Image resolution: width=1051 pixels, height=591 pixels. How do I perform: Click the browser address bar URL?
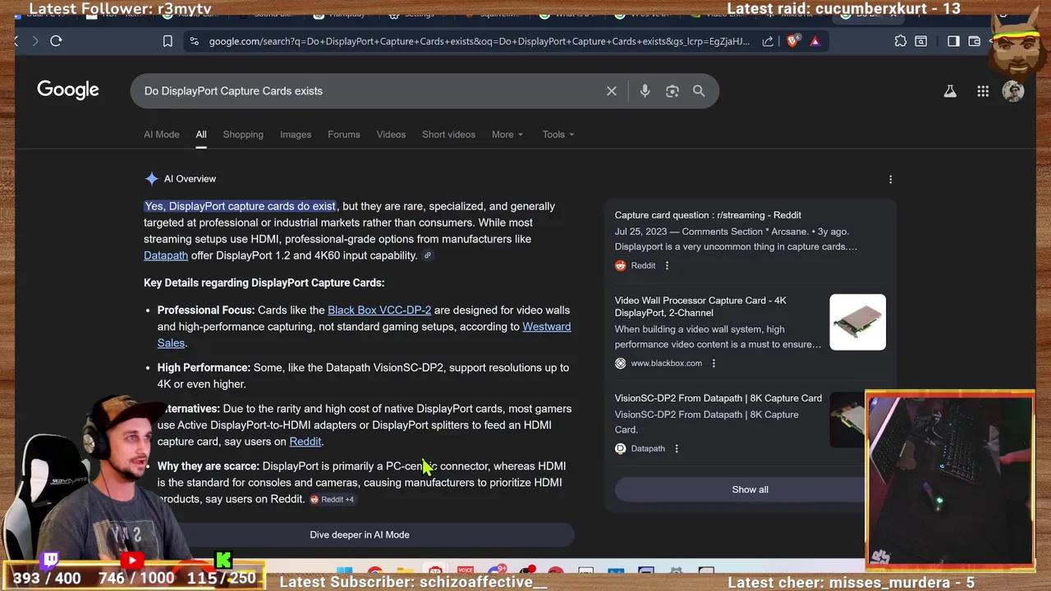tap(480, 41)
